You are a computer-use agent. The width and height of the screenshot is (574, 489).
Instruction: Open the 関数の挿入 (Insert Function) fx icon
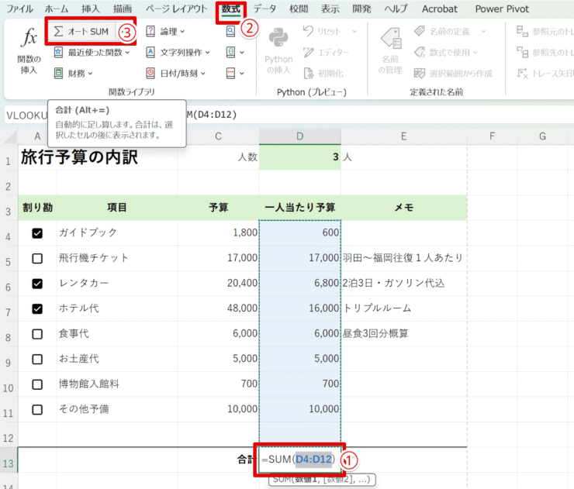tap(29, 50)
